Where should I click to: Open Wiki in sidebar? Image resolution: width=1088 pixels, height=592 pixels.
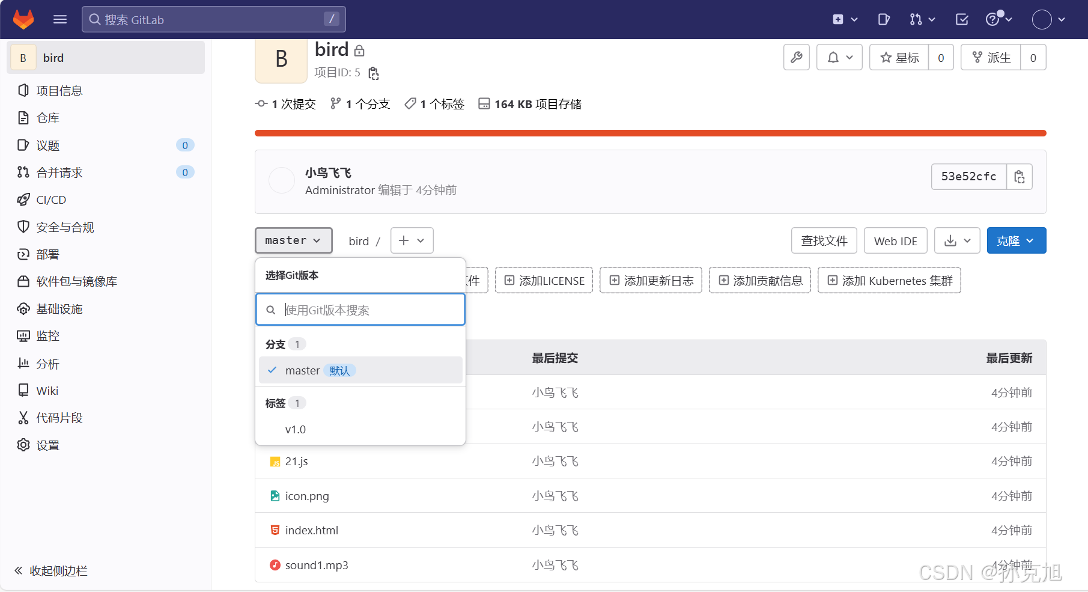click(47, 391)
